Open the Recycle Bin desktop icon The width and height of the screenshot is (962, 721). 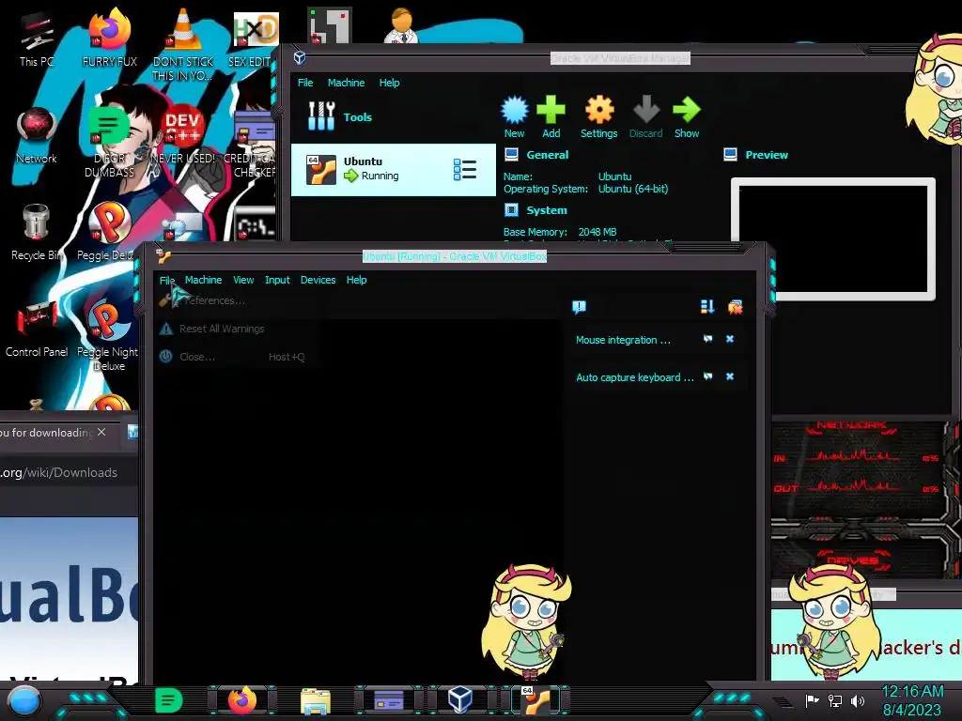pyautogui.click(x=37, y=233)
